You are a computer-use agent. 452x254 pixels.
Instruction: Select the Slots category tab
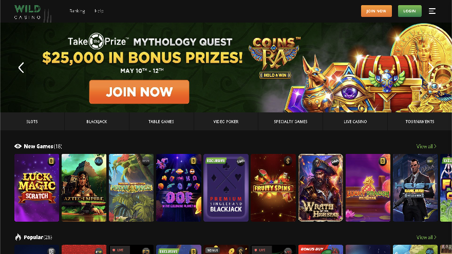pos(32,122)
